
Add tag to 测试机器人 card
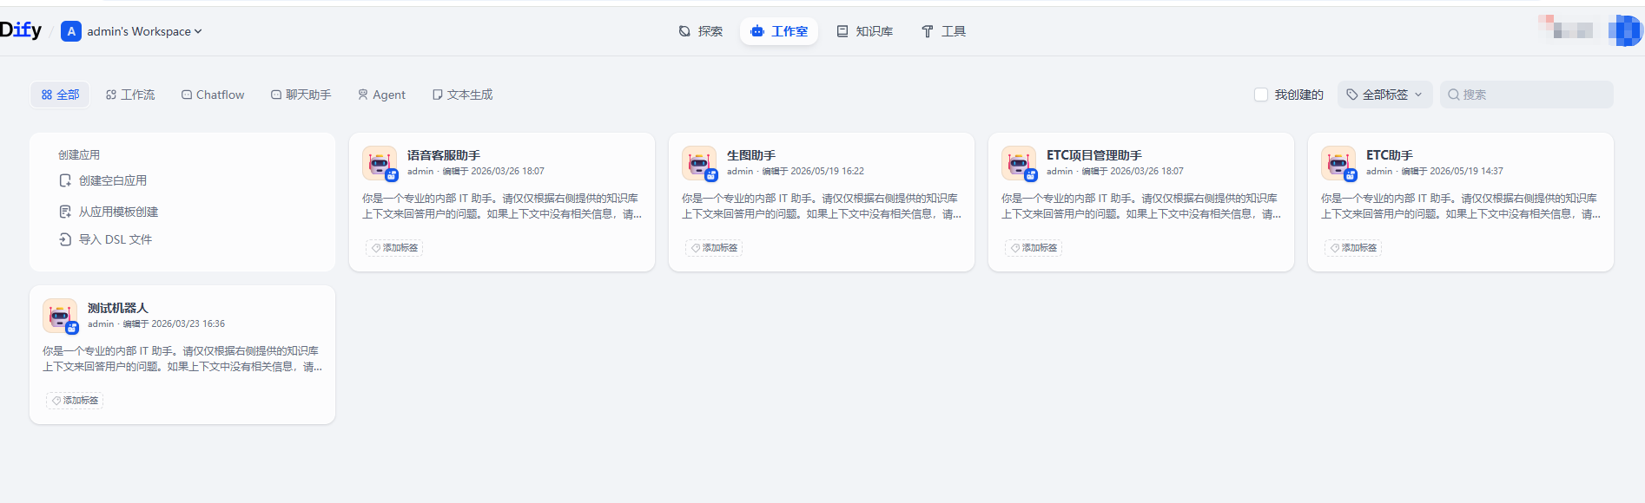75,401
